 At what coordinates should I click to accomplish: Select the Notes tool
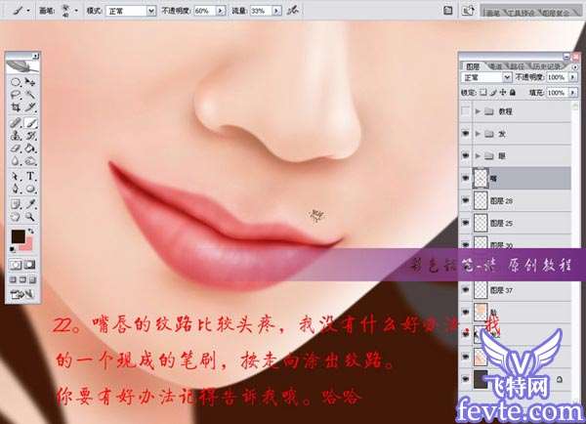(x=16, y=204)
